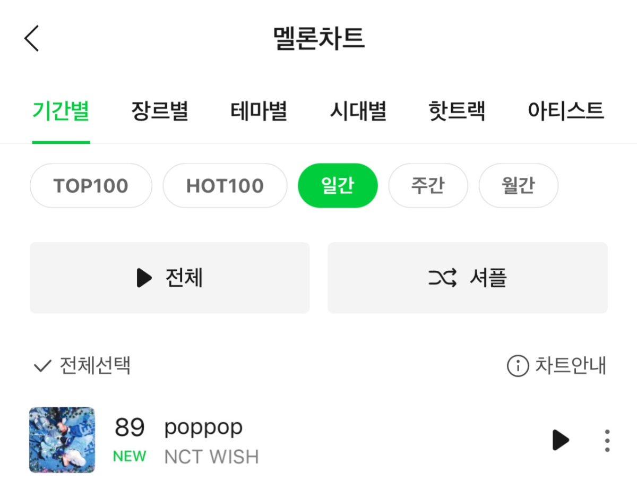Open the three-dot menu for poppop

[x=607, y=440]
